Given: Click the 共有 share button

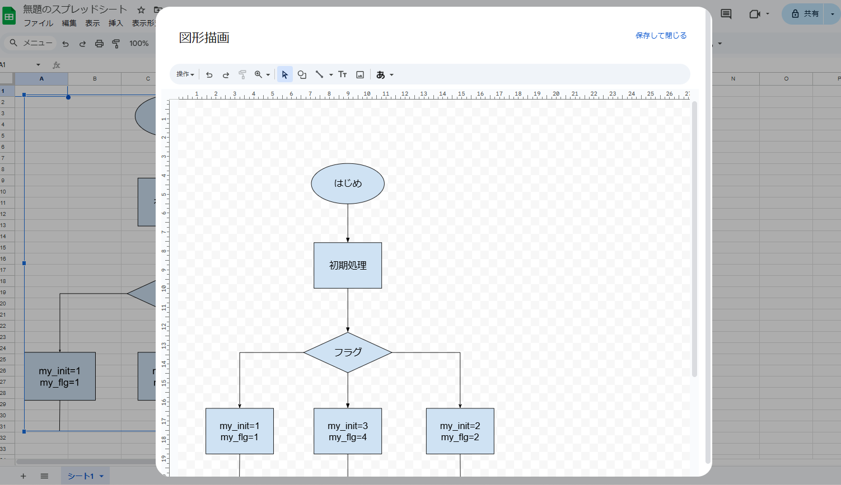Looking at the screenshot, I should [x=805, y=14].
